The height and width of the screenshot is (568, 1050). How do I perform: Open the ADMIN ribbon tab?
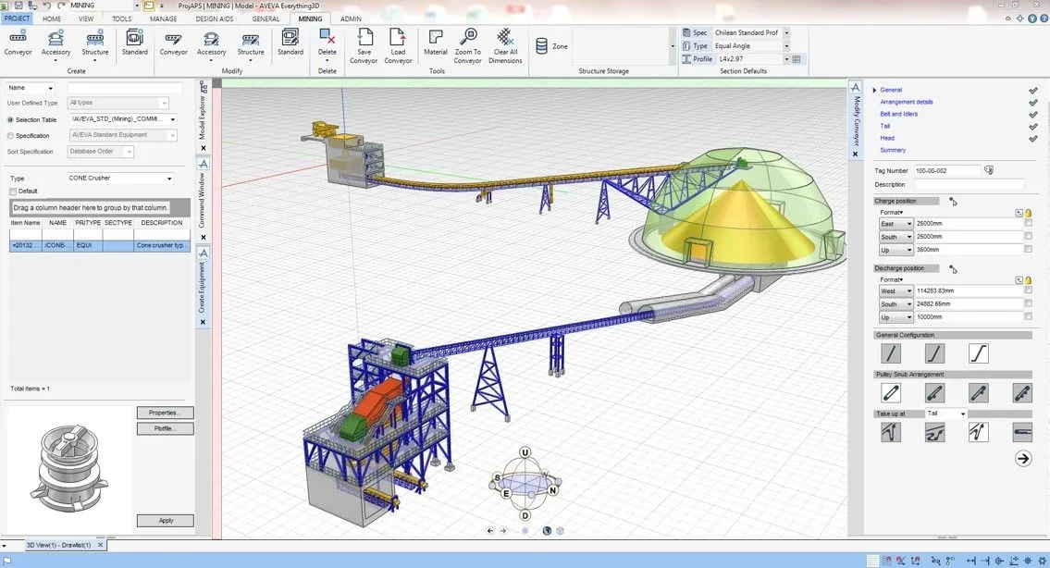[351, 19]
